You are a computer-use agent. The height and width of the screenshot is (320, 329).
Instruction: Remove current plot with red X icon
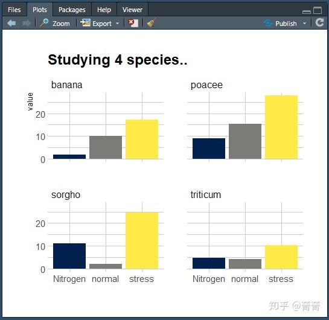[133, 23]
